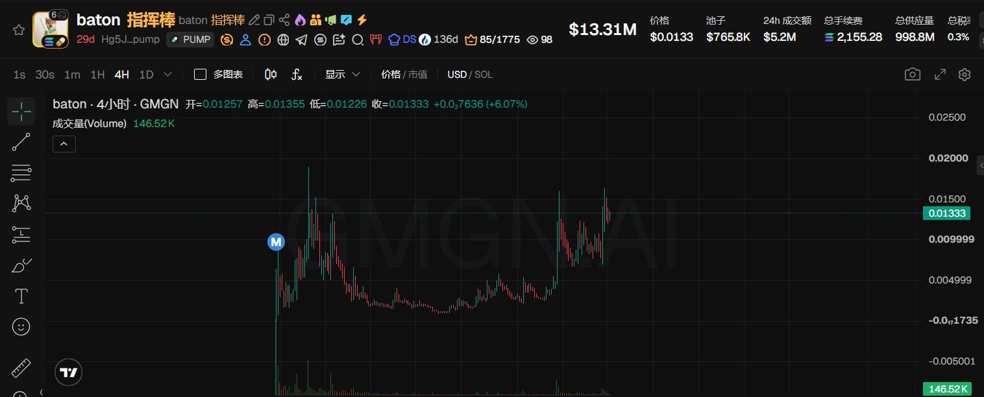This screenshot has height=397, width=984.
Task: Click the 136d water drop badge
Action: 439,40
